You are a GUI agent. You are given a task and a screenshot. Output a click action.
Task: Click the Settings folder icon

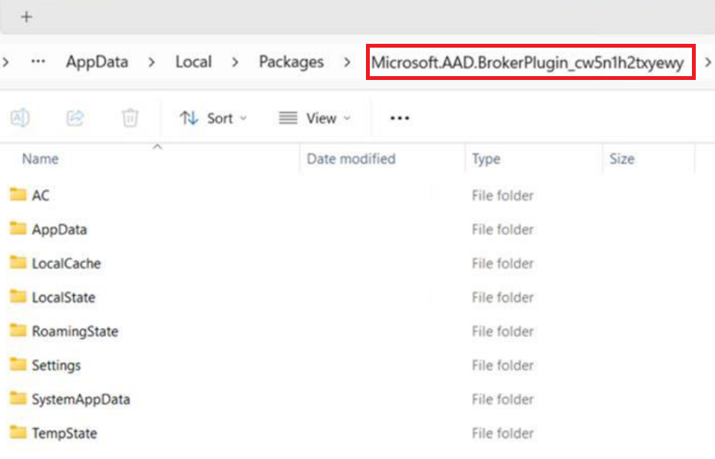18,364
